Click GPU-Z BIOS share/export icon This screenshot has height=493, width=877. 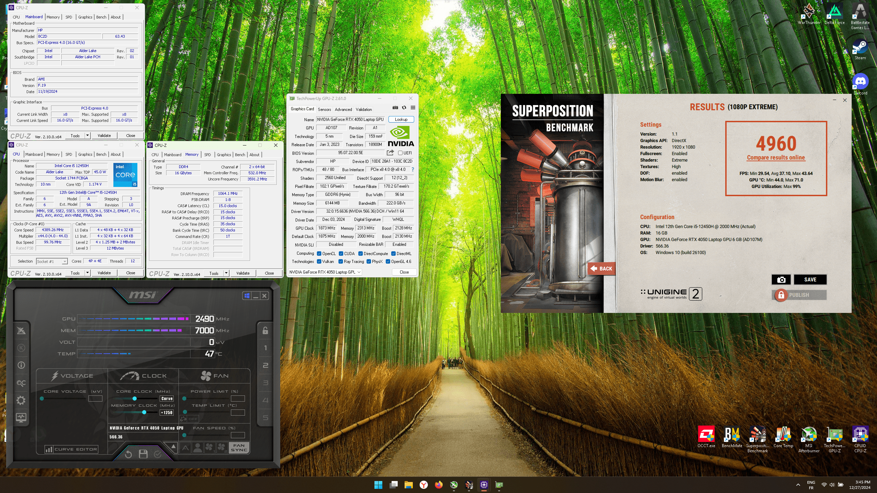(390, 153)
